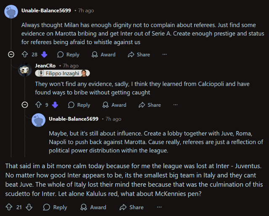Screen dimensions: 269x216
Task: Downvote the bottom comment with 21 points
Action: pyautogui.click(x=29, y=207)
